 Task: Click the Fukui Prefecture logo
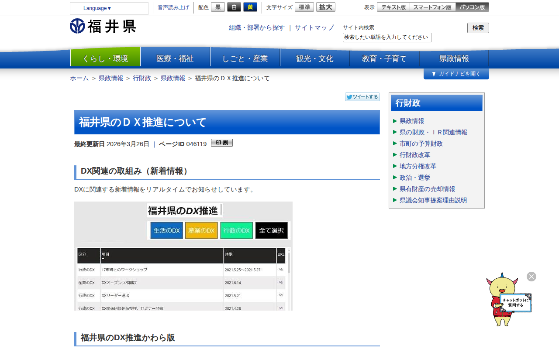(x=103, y=26)
